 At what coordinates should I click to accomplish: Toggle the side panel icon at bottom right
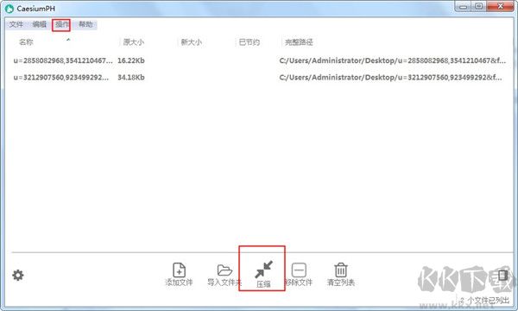pos(502,275)
